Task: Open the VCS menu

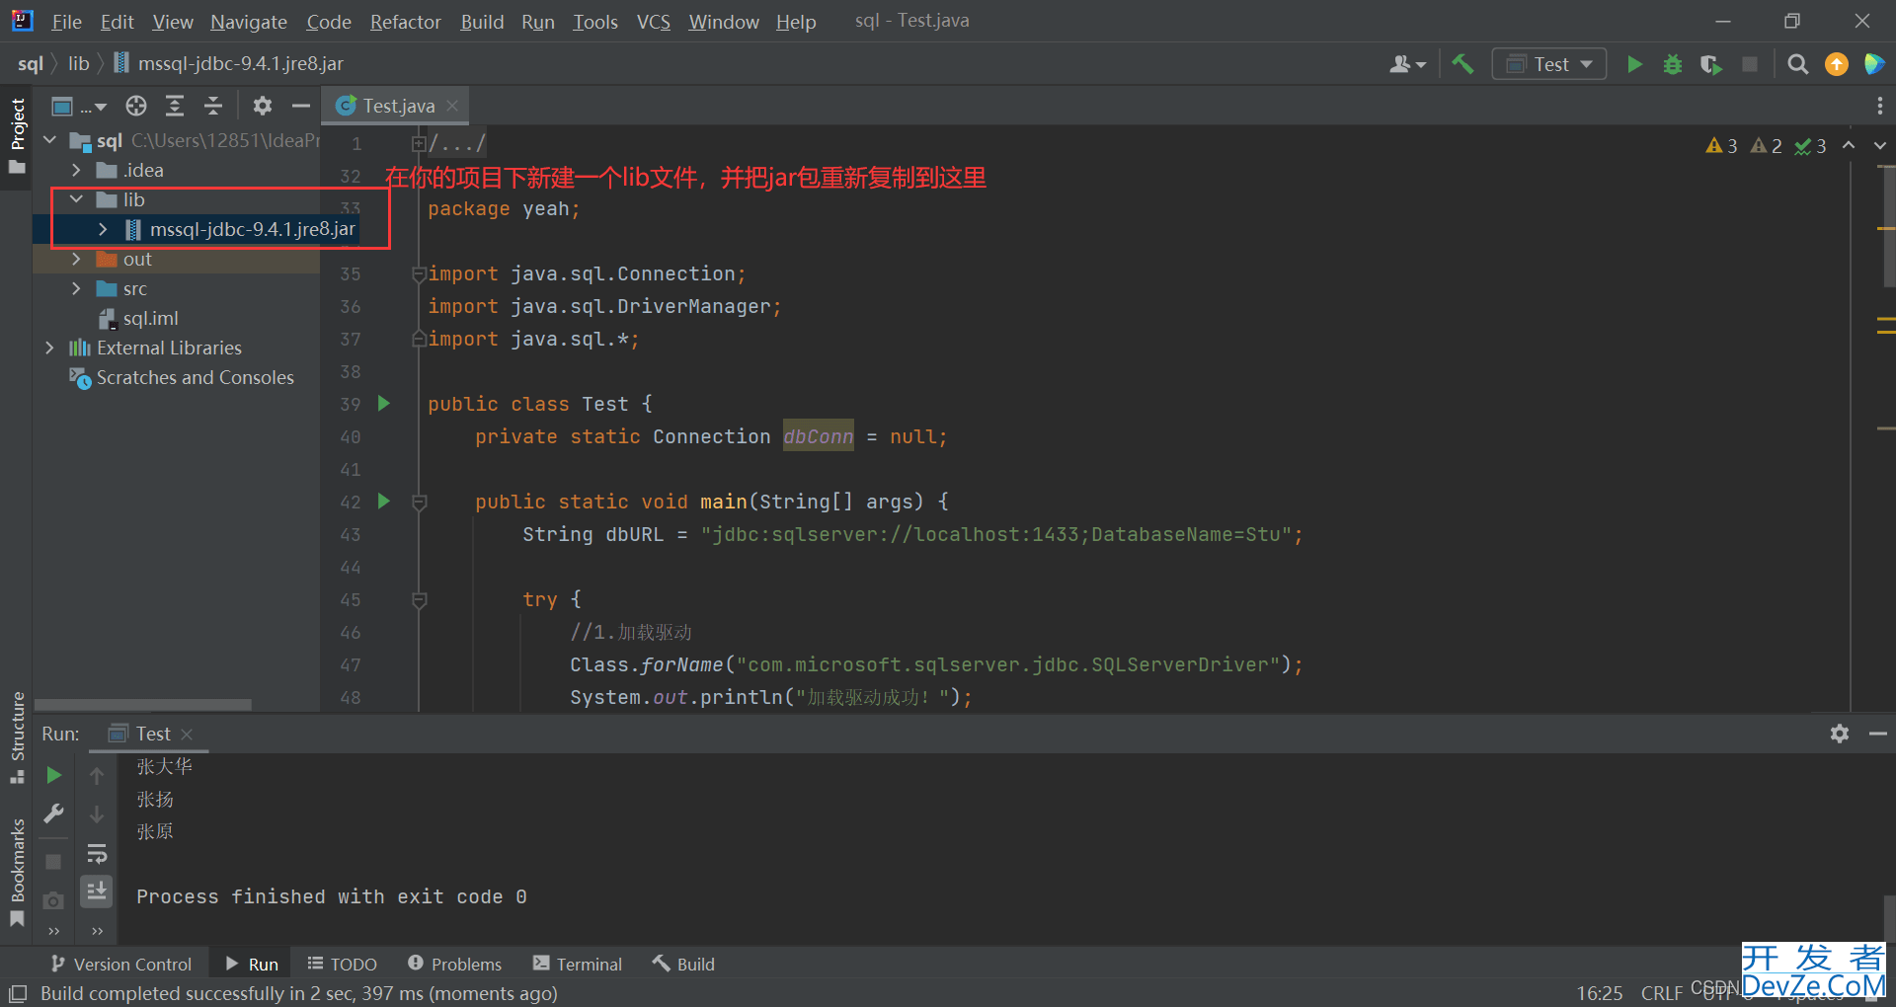Action: 654,22
